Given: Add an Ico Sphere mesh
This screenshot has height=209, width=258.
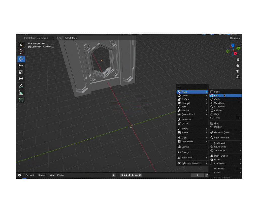Looking at the screenshot, I should point(225,107).
